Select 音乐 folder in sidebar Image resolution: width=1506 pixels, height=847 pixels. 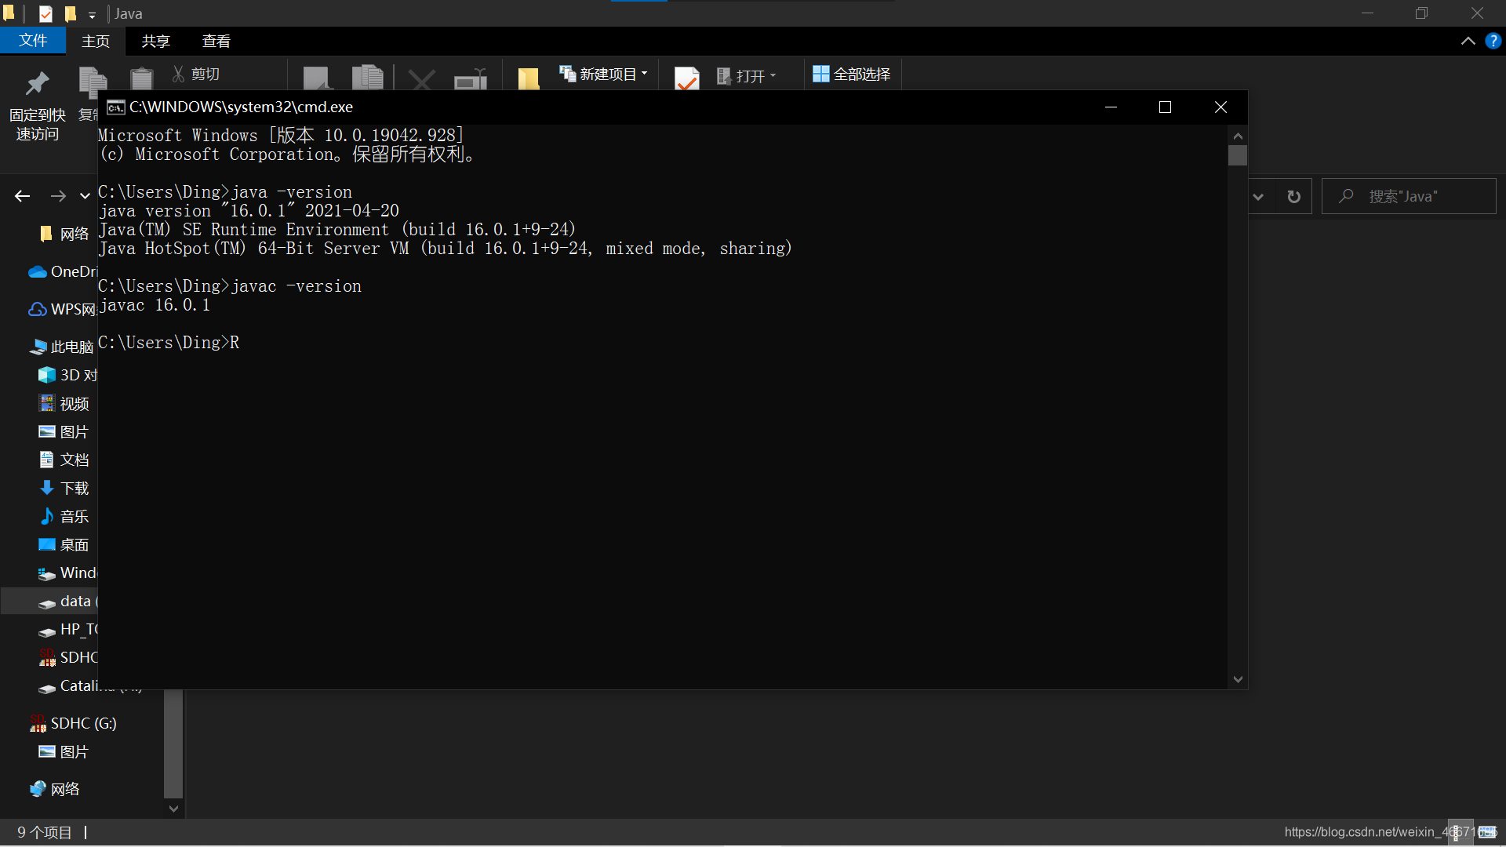64,516
